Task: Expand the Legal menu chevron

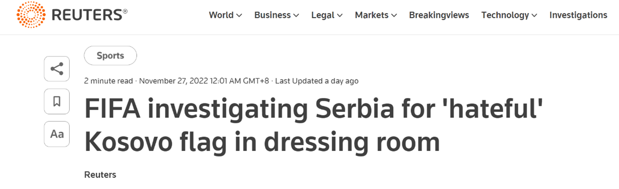Action: [340, 16]
